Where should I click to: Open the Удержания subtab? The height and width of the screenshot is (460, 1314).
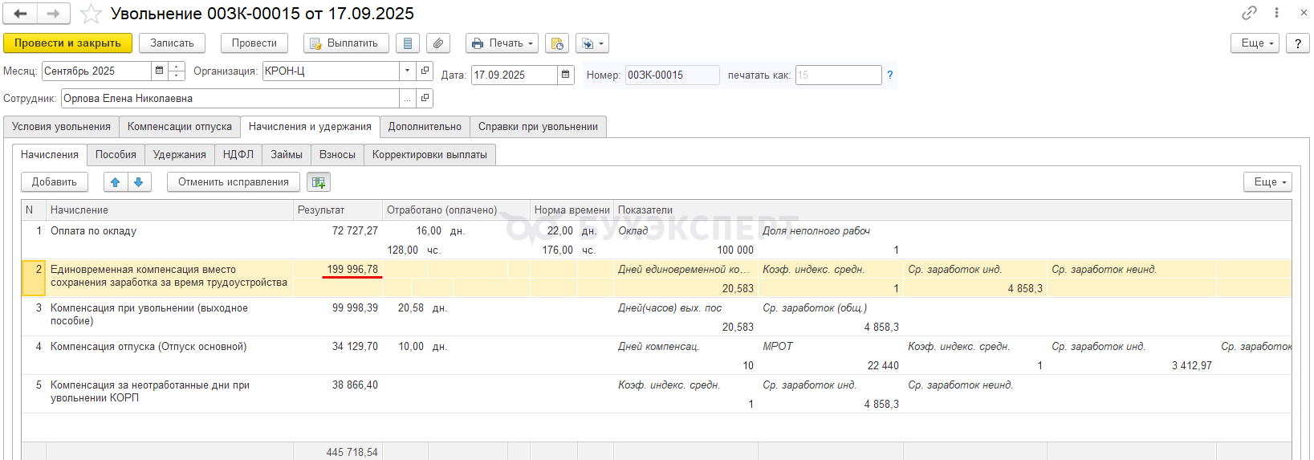[180, 155]
